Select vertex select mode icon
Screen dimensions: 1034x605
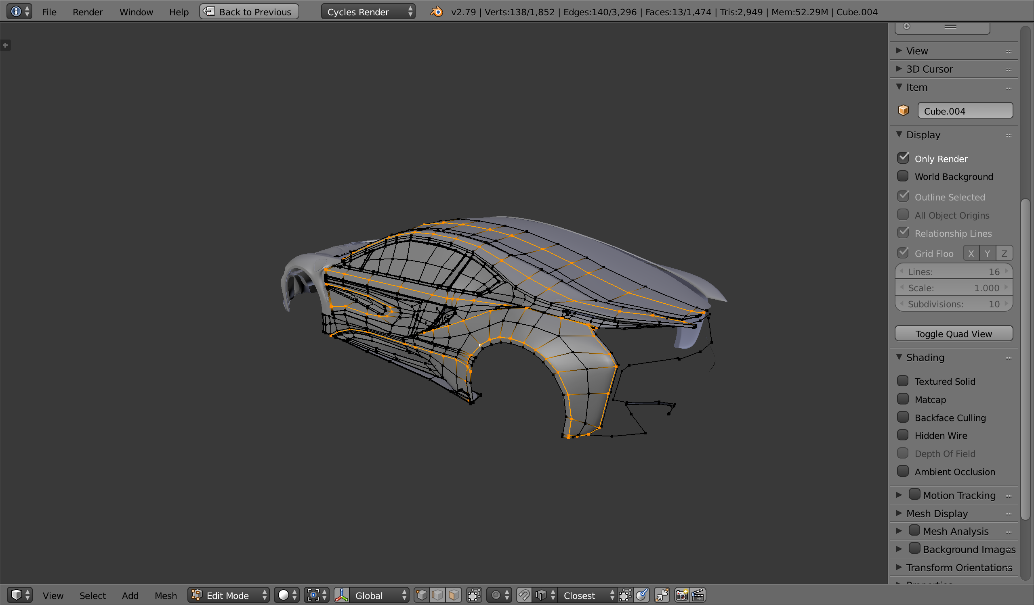point(421,595)
